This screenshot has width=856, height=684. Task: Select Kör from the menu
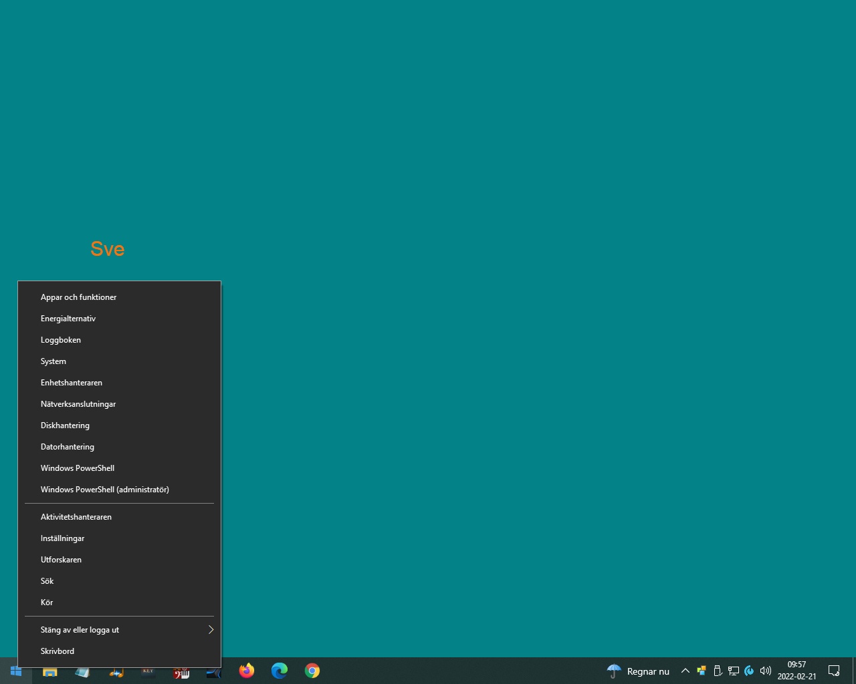[x=47, y=602]
